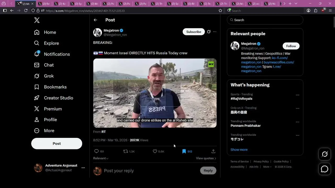This screenshot has width=335, height=188.
Task: Expand the More menu in sidebar
Action: [x=44, y=131]
